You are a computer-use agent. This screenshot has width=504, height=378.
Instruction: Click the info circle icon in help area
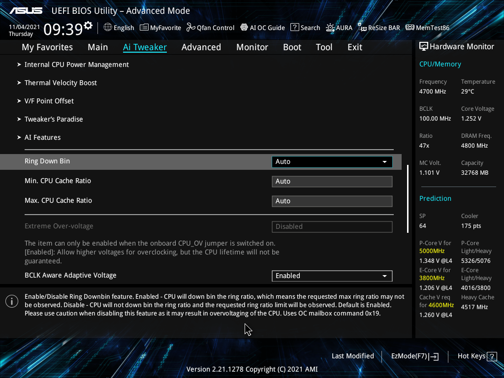pyautogui.click(x=12, y=301)
